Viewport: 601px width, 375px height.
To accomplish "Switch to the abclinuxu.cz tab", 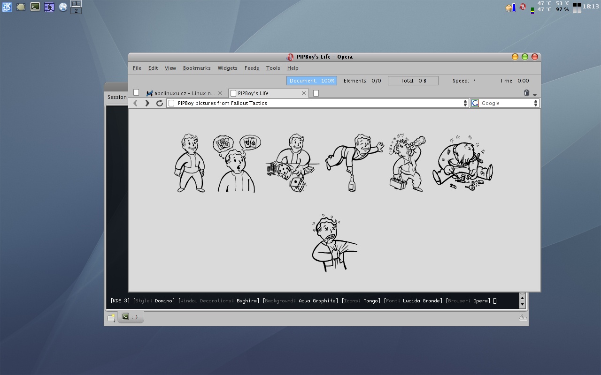I will (x=184, y=93).
